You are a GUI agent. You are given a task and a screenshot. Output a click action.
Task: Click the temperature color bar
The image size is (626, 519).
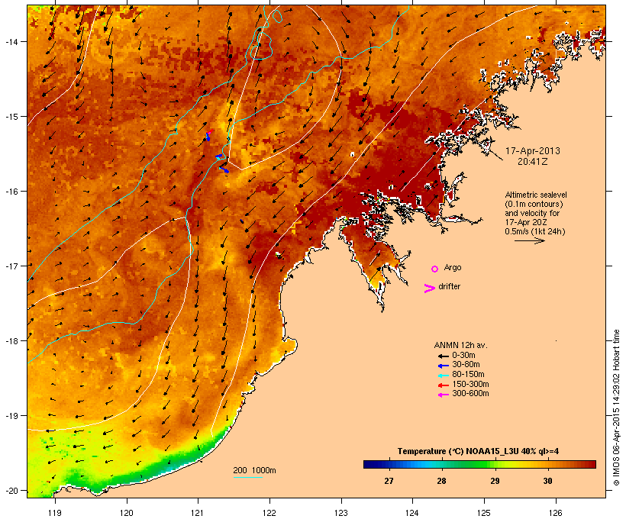tap(479, 464)
